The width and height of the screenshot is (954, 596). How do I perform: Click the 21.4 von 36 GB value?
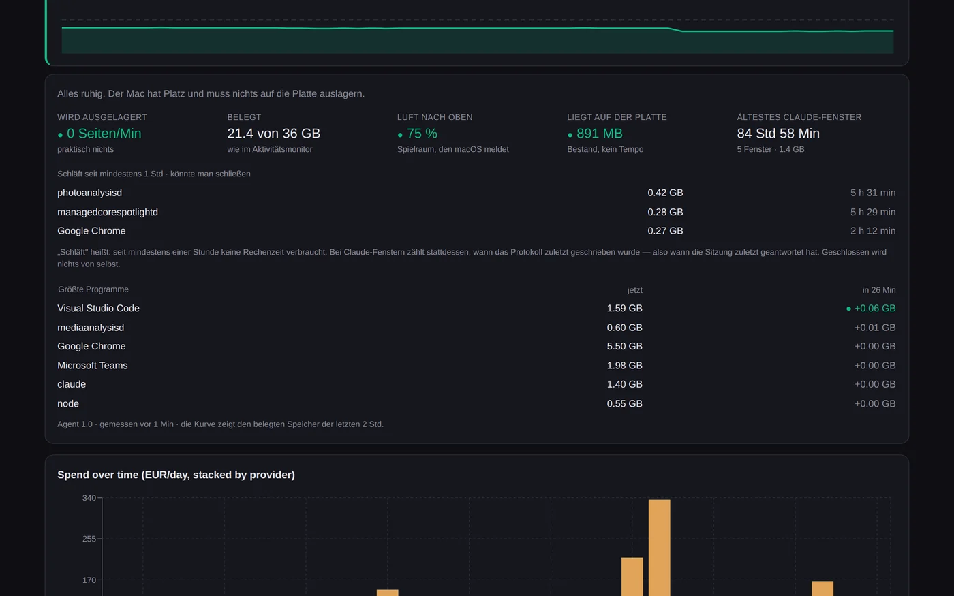point(273,134)
